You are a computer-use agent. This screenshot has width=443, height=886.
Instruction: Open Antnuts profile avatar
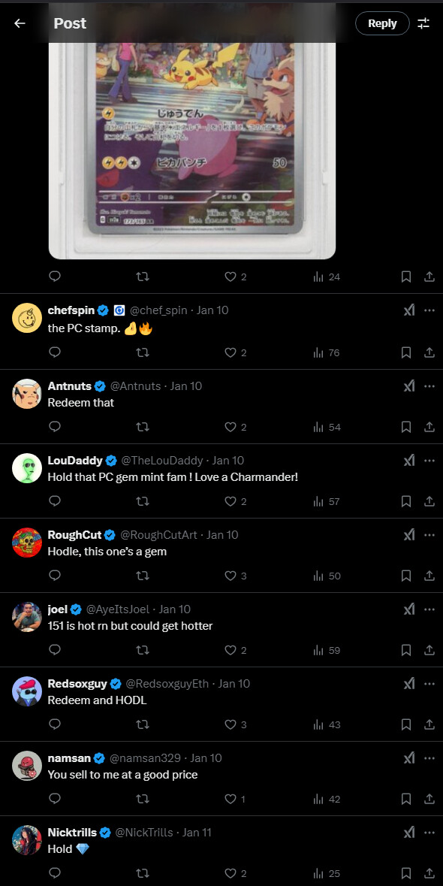(x=27, y=393)
